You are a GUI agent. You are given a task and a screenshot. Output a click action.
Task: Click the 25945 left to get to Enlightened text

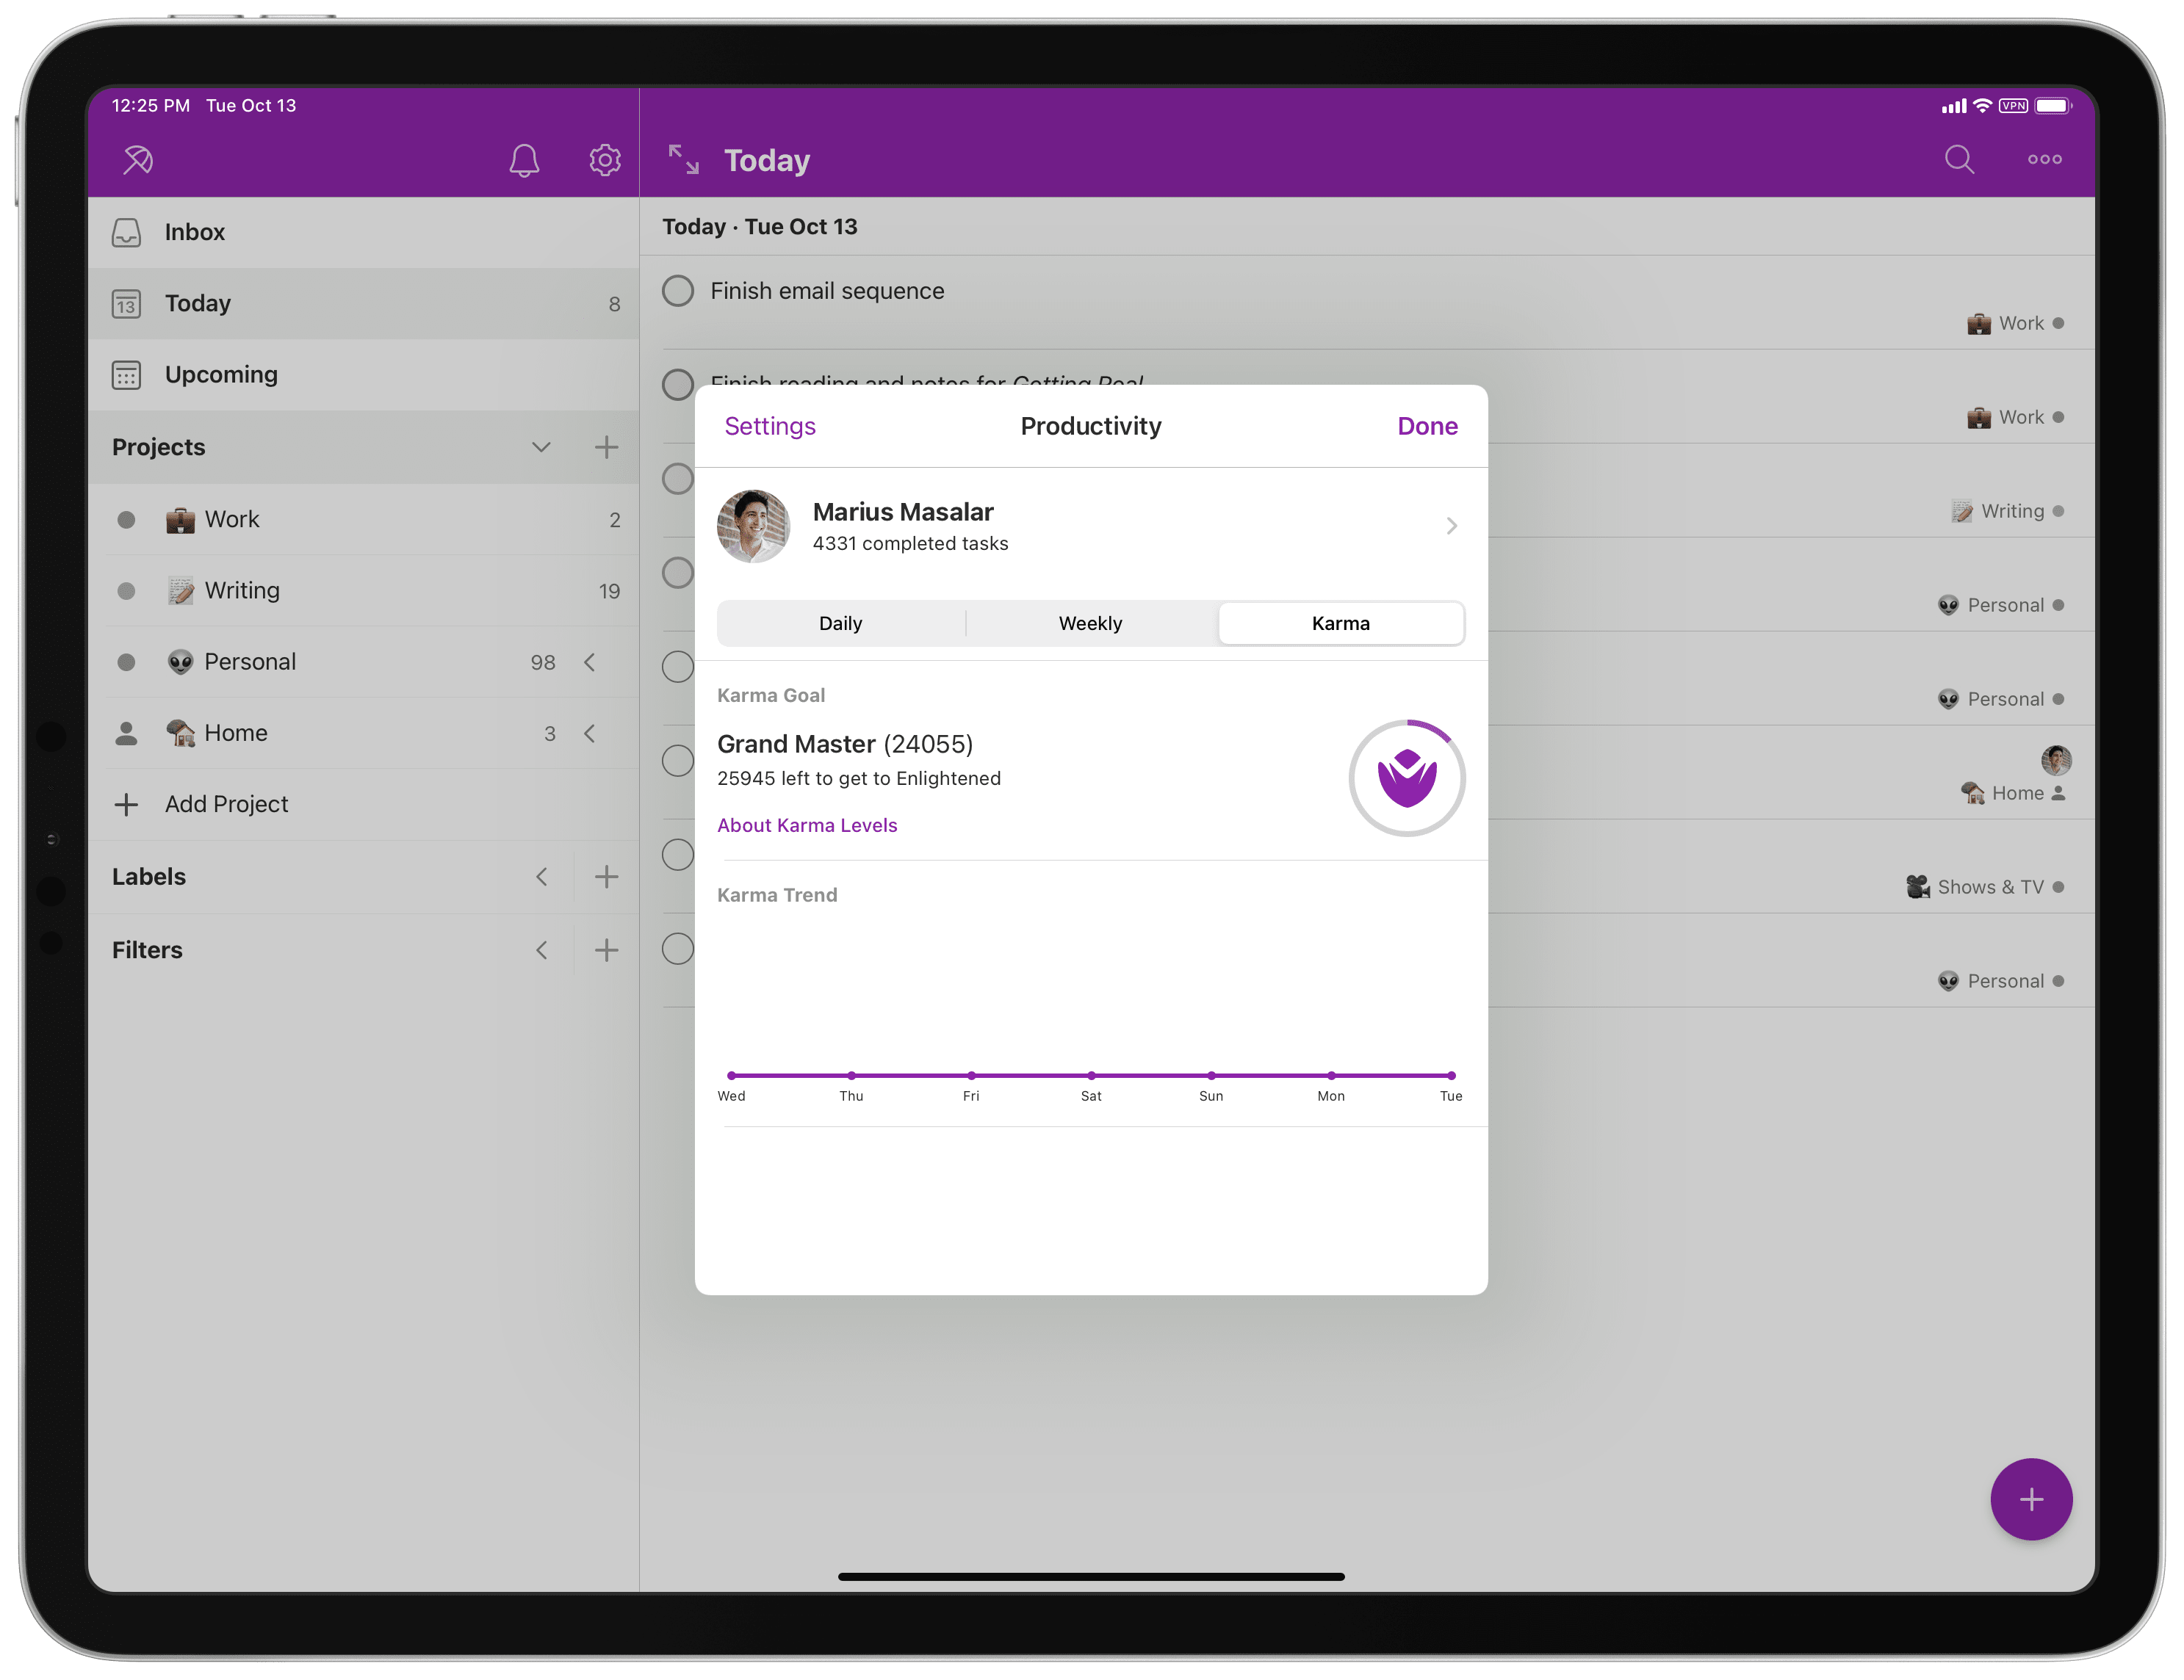click(x=859, y=778)
